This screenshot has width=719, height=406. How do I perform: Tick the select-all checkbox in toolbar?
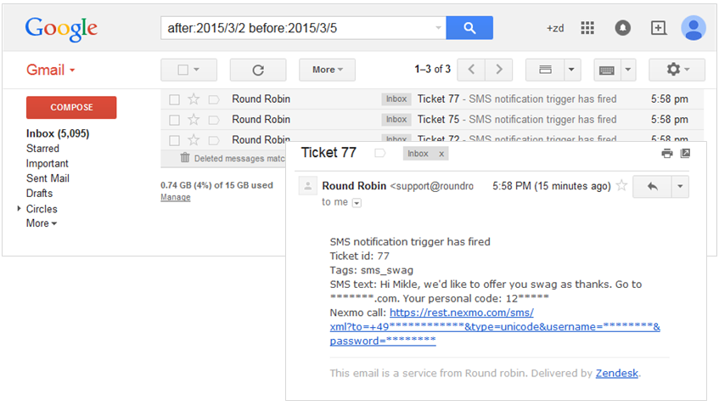click(x=183, y=70)
